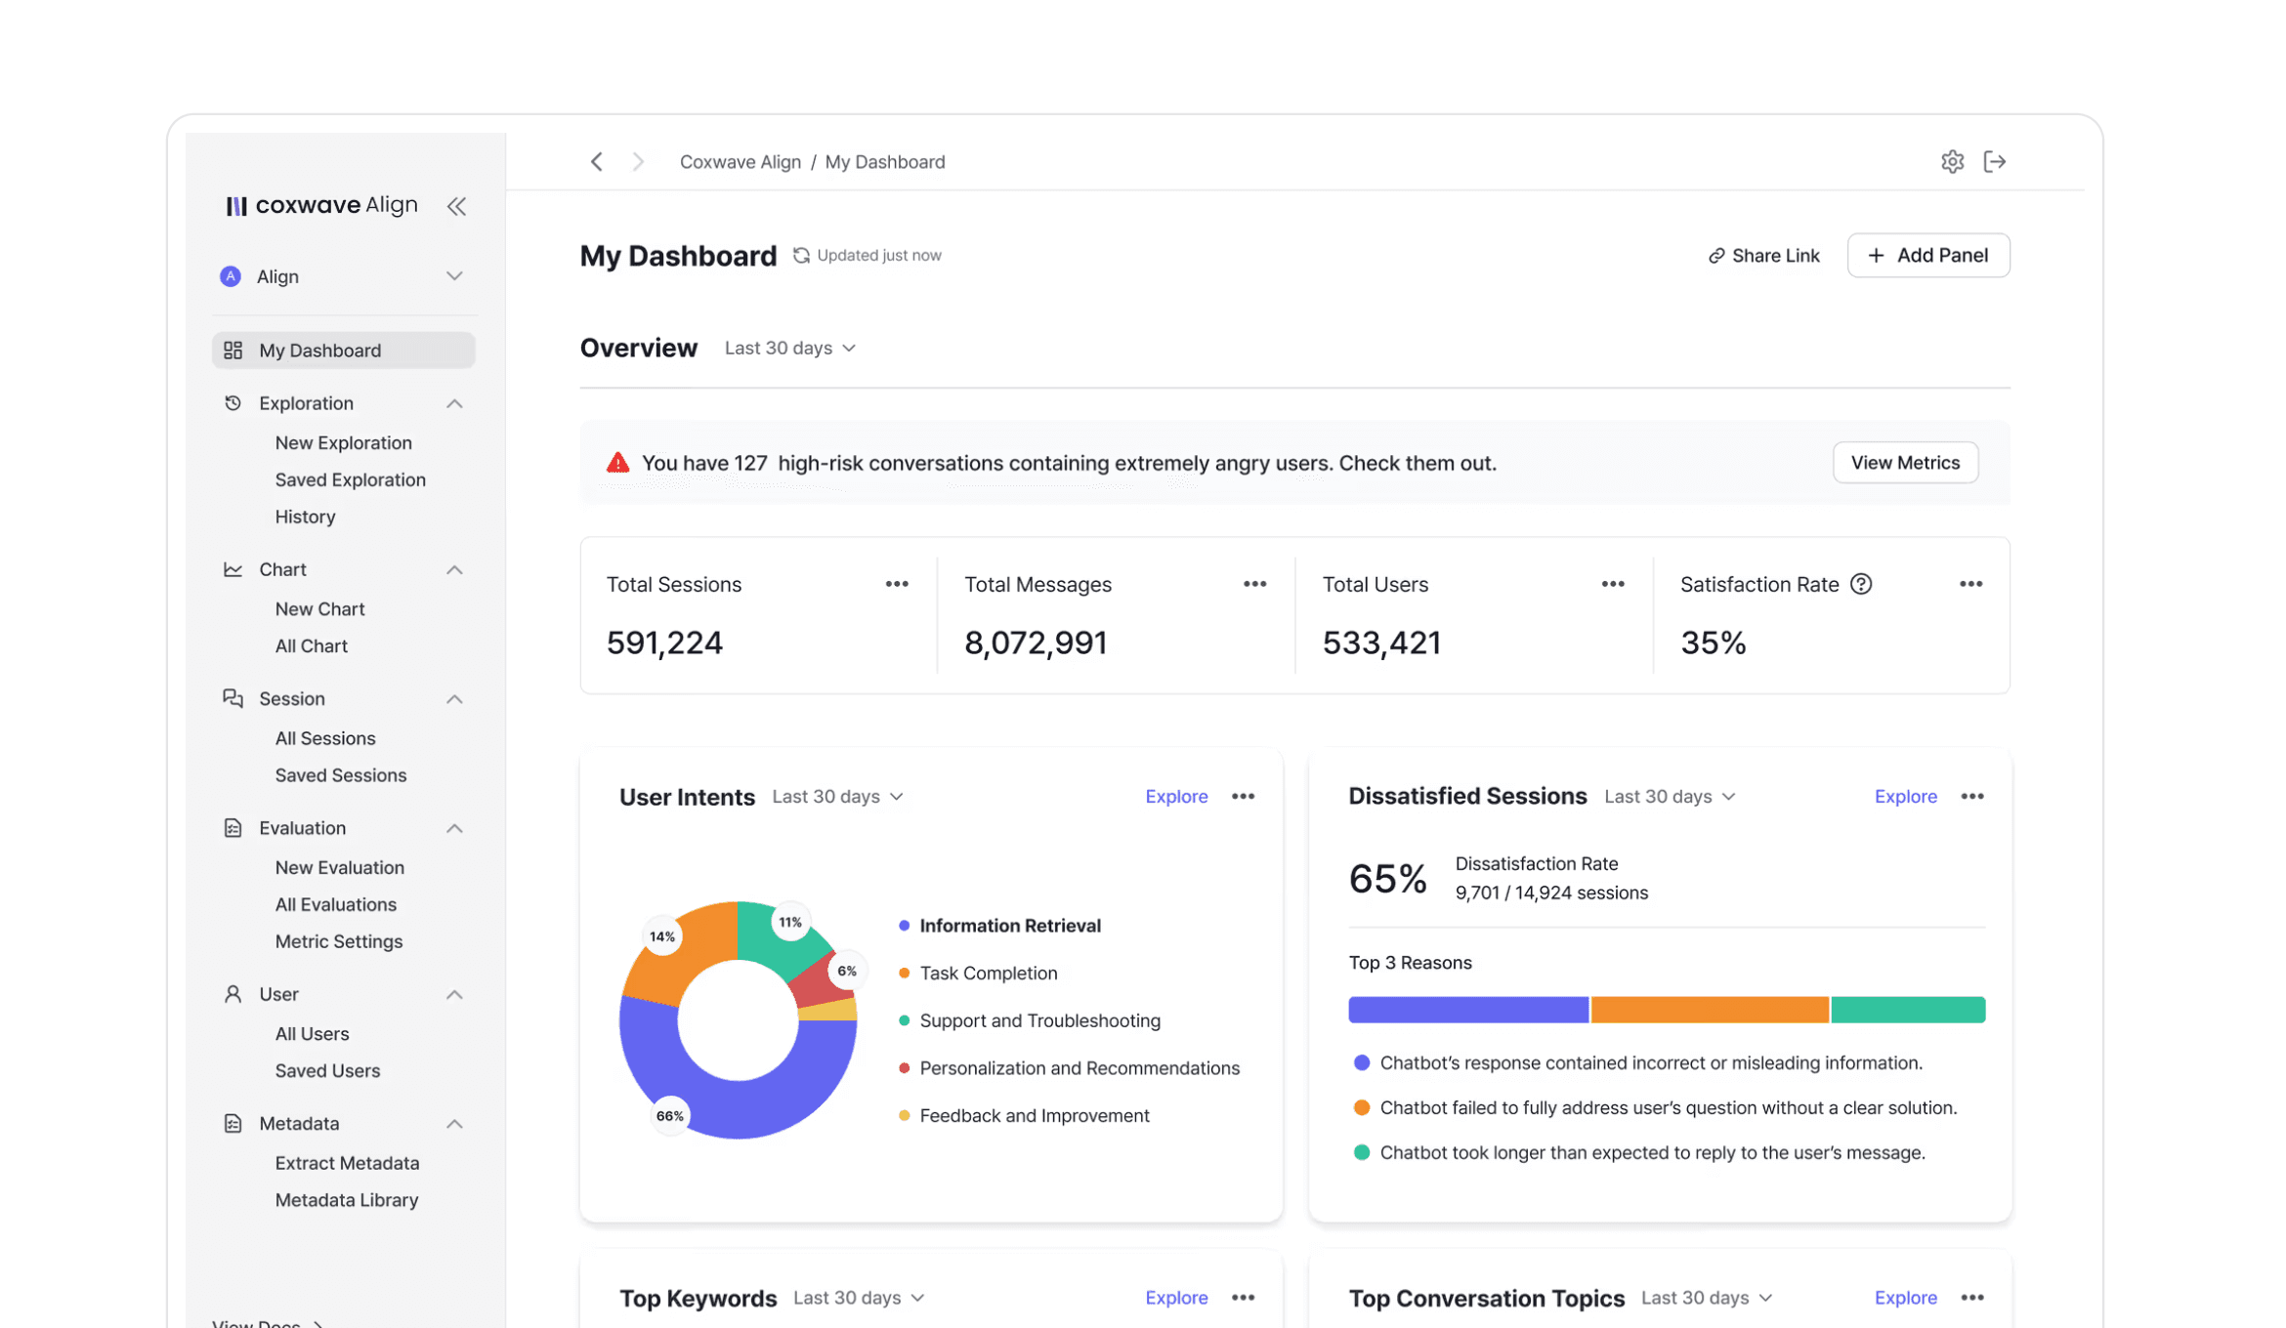Open Dissatisfied Sessions more options menu
The height and width of the screenshot is (1328, 2286).
(x=1971, y=797)
